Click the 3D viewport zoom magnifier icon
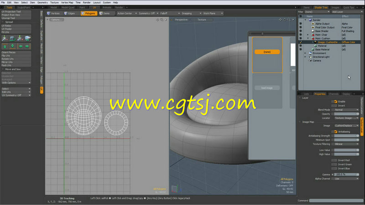Image resolution: width=365 pixels, height=205 pixels. (x=289, y=20)
